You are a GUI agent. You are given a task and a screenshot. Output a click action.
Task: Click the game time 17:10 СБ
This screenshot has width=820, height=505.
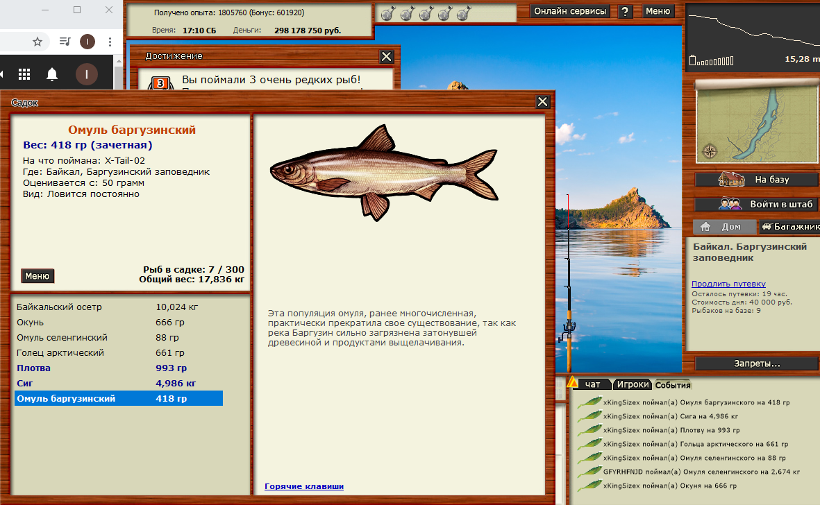pyautogui.click(x=199, y=31)
